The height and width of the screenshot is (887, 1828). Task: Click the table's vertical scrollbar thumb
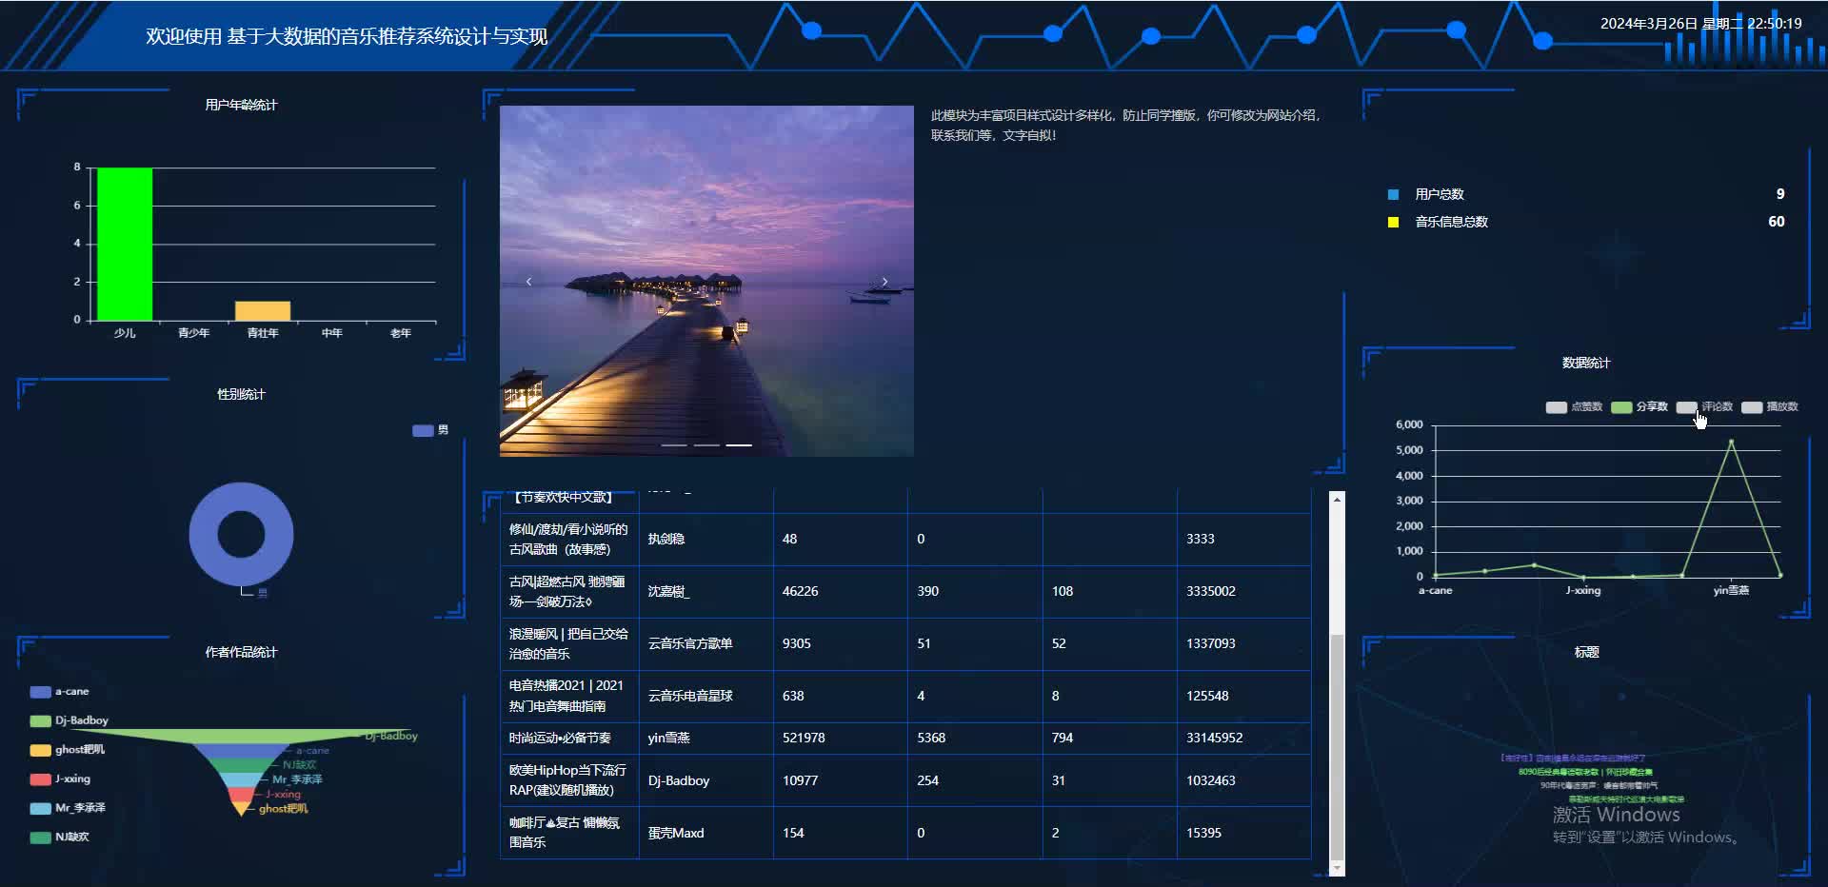click(1337, 747)
